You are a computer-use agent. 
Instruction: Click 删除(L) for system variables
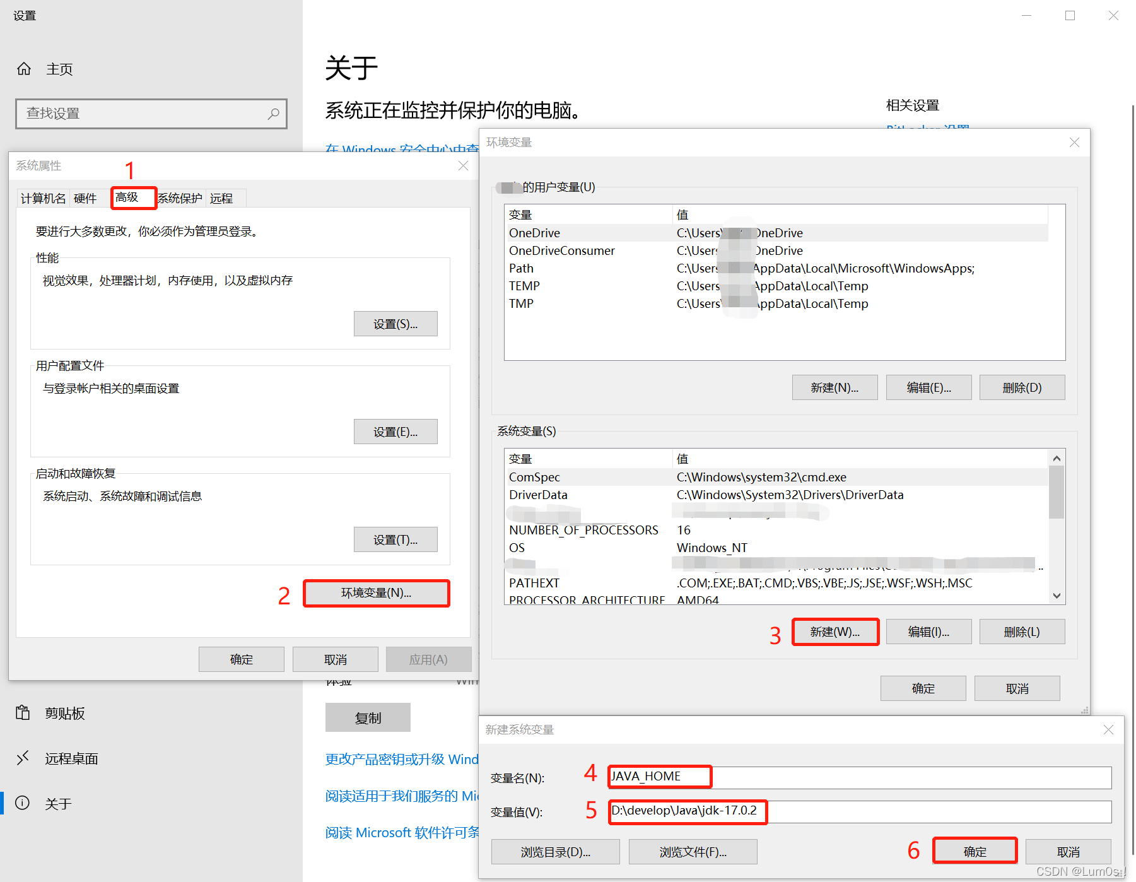coord(1022,632)
